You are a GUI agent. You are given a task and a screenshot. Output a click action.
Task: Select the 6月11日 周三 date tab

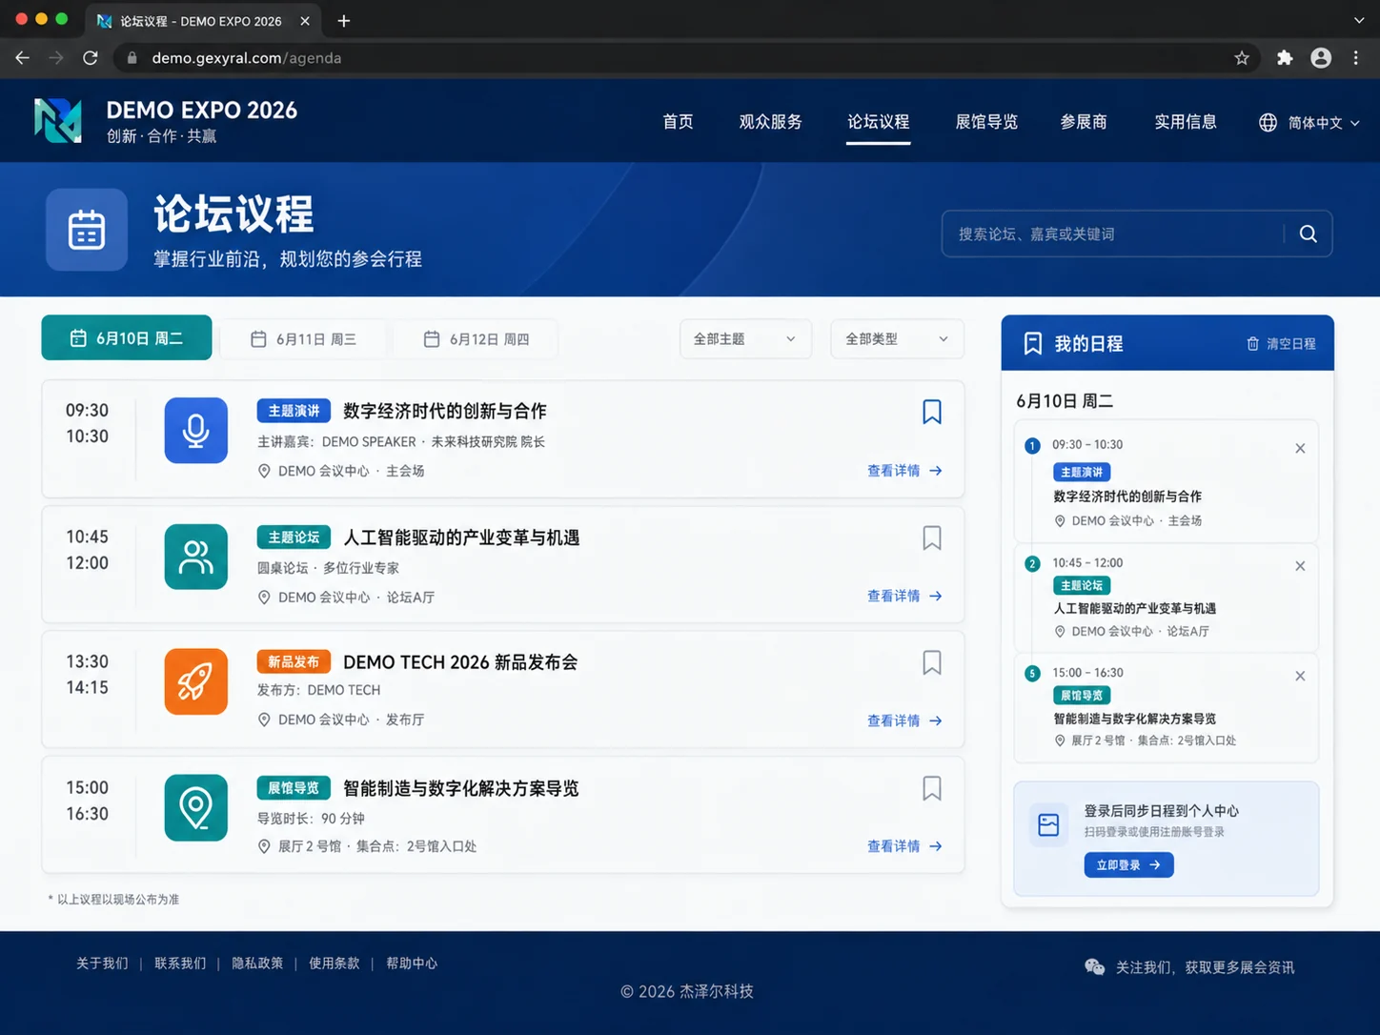click(x=303, y=339)
